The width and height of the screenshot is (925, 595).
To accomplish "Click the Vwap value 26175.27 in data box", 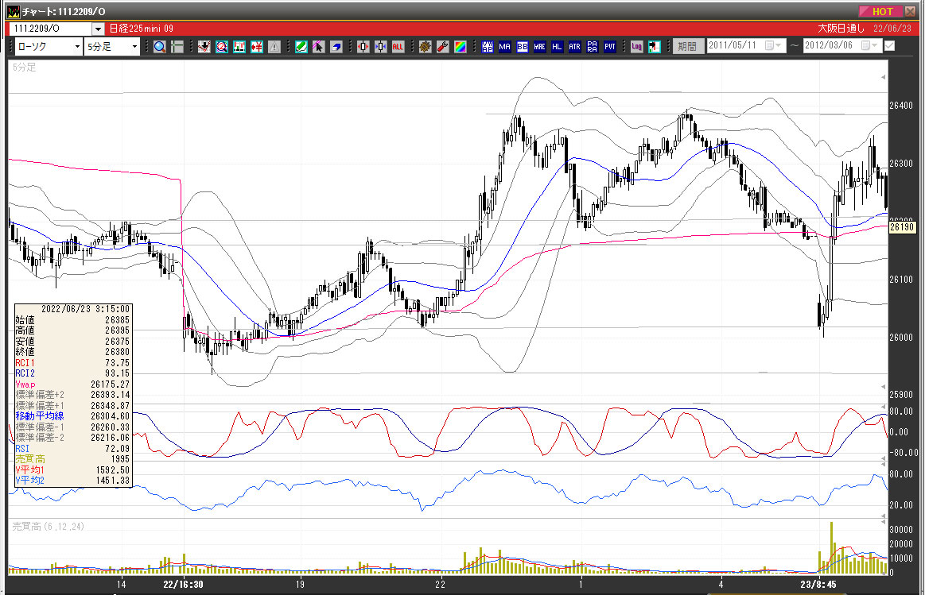I will [111, 384].
